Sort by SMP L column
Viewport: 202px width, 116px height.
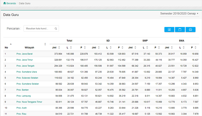point(147,47)
